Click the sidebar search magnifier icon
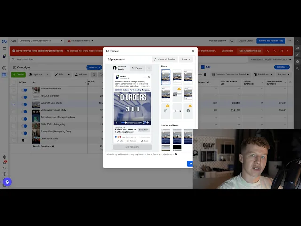 click(4, 169)
